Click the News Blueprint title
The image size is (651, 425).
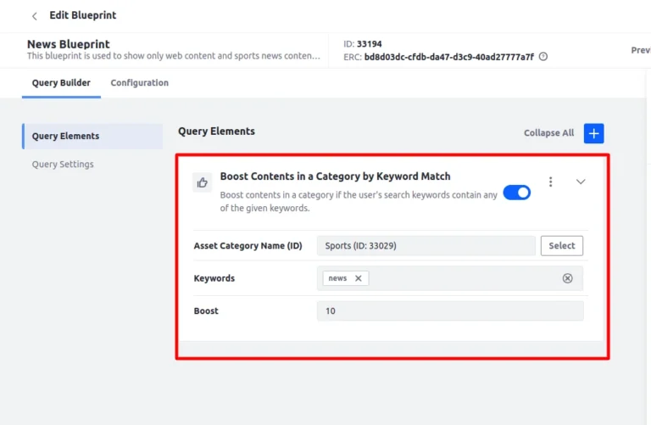click(x=69, y=44)
